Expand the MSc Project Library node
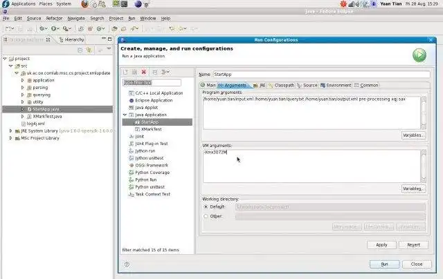The width and height of the screenshot is (443, 279). 11,138
